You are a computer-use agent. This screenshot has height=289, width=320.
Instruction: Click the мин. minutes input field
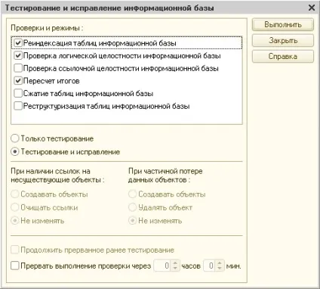(209, 266)
